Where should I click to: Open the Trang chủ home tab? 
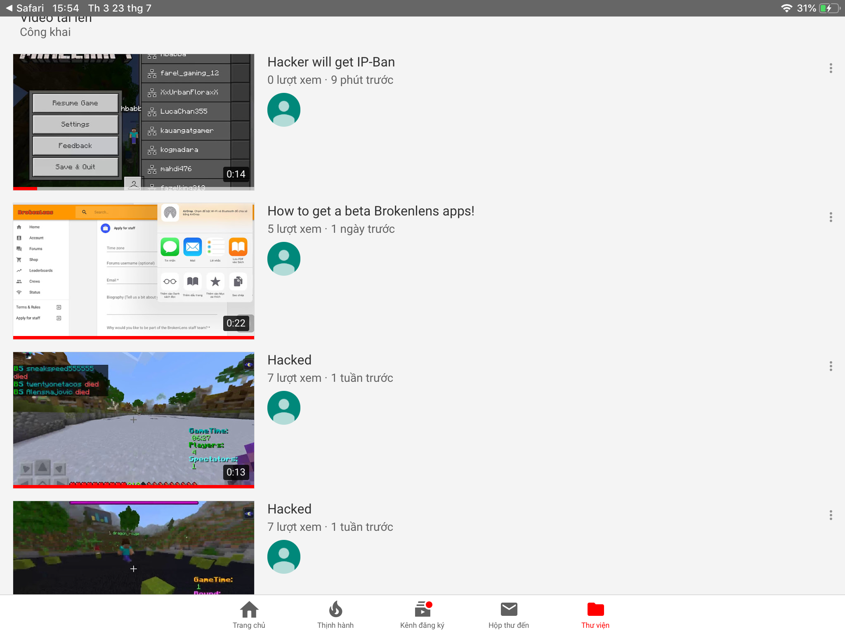click(249, 615)
